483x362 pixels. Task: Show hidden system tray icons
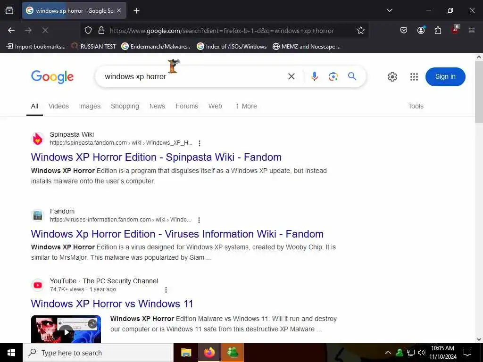pos(388,353)
